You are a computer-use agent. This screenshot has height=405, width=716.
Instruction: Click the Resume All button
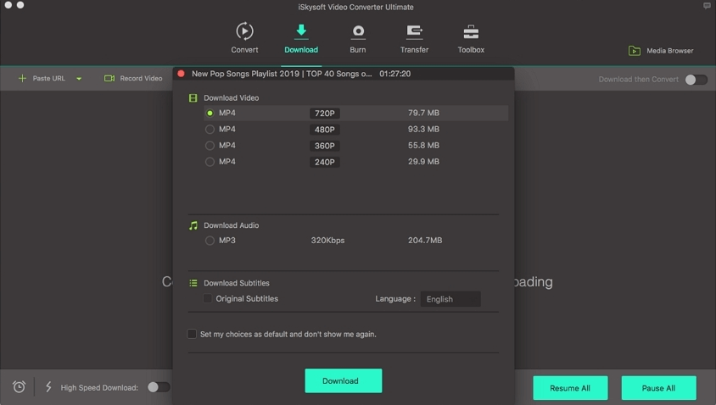coord(570,388)
